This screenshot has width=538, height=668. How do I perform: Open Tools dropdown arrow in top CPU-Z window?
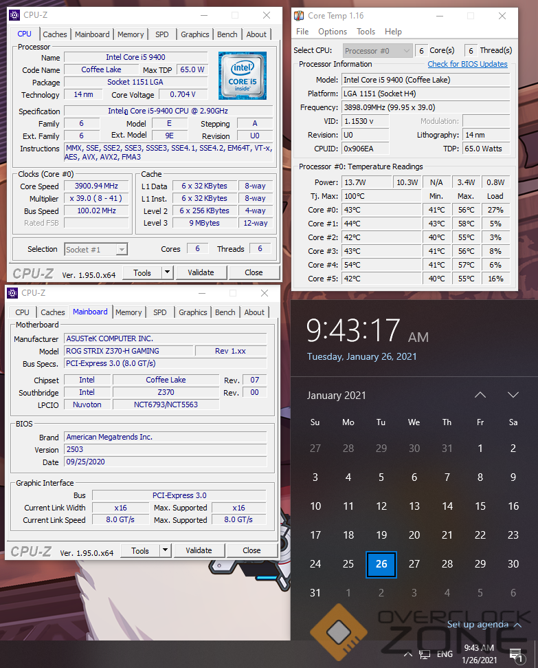168,272
